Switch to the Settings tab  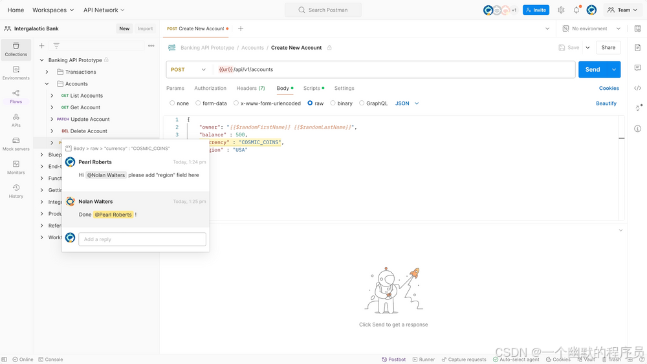tap(344, 88)
